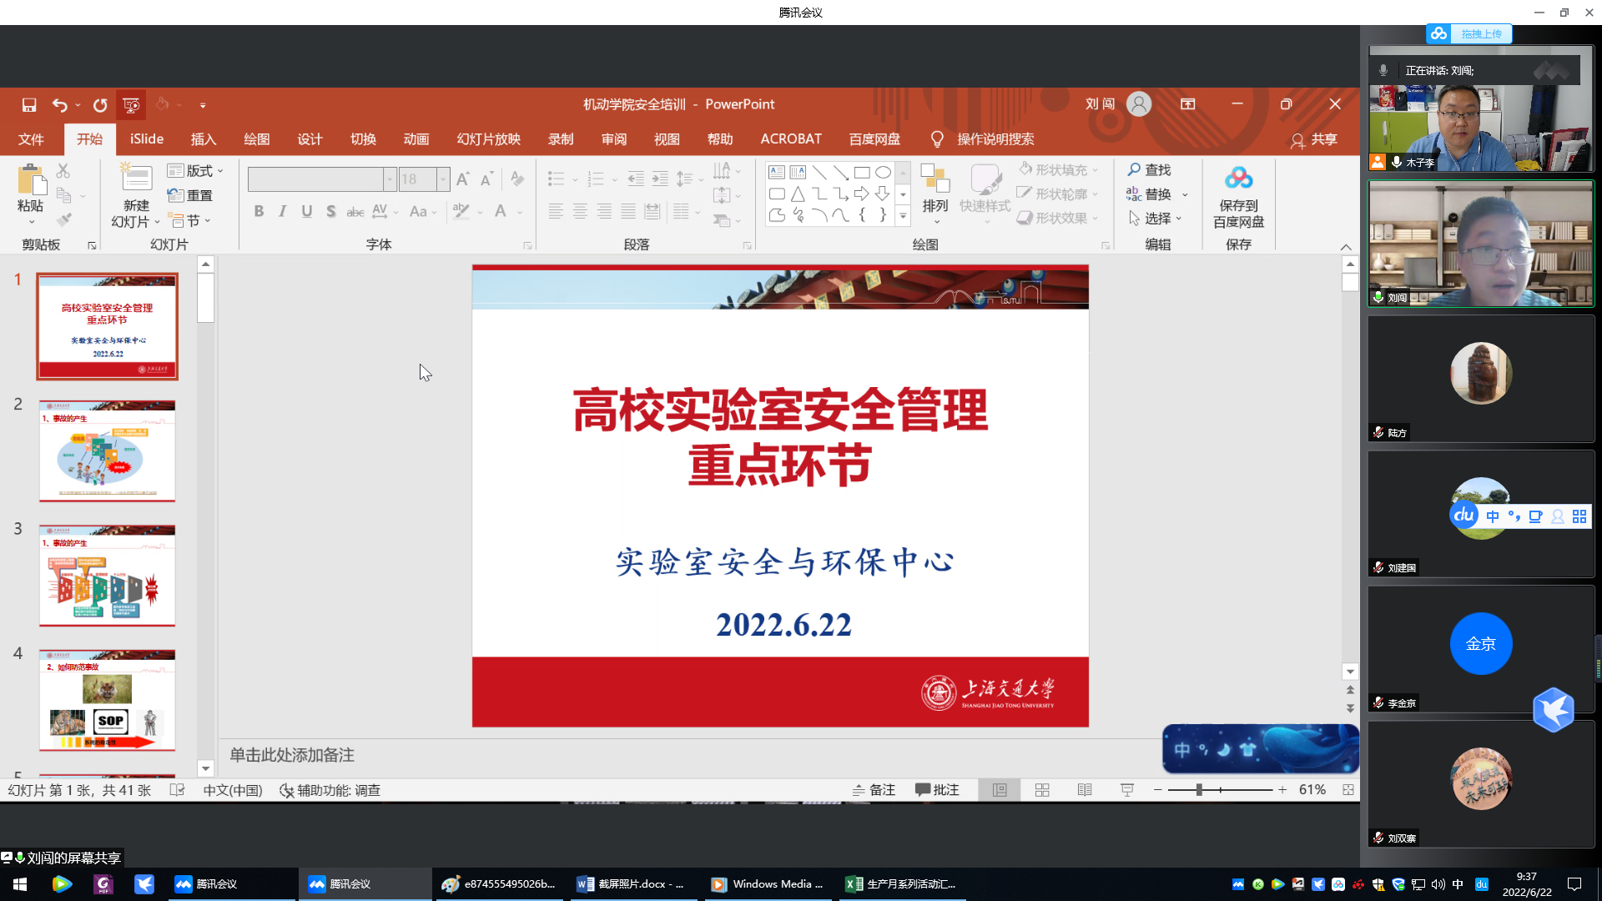Start slideshow from beginning icon

click(x=131, y=105)
